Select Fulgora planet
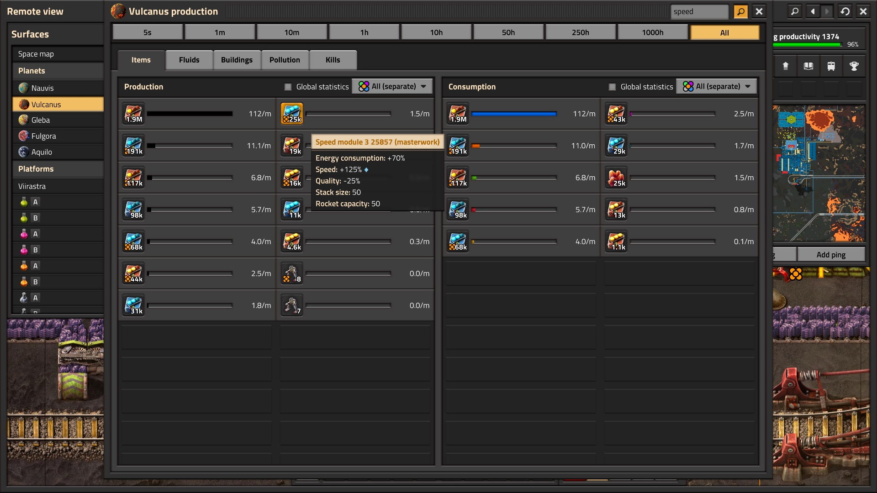 pos(58,136)
